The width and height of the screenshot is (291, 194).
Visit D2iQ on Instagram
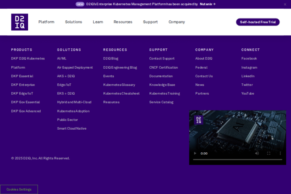pyautogui.click(x=249, y=67)
